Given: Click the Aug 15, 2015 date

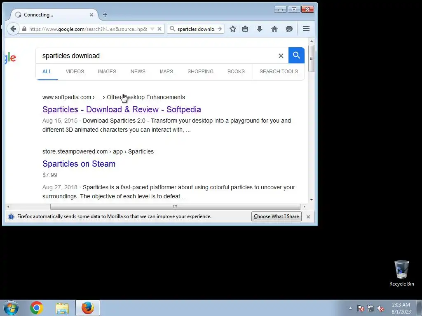Looking at the screenshot, I should tap(60, 121).
